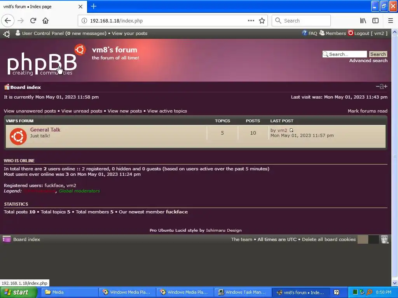
Task: Click the change font size icon
Action: pyautogui.click(x=382, y=87)
